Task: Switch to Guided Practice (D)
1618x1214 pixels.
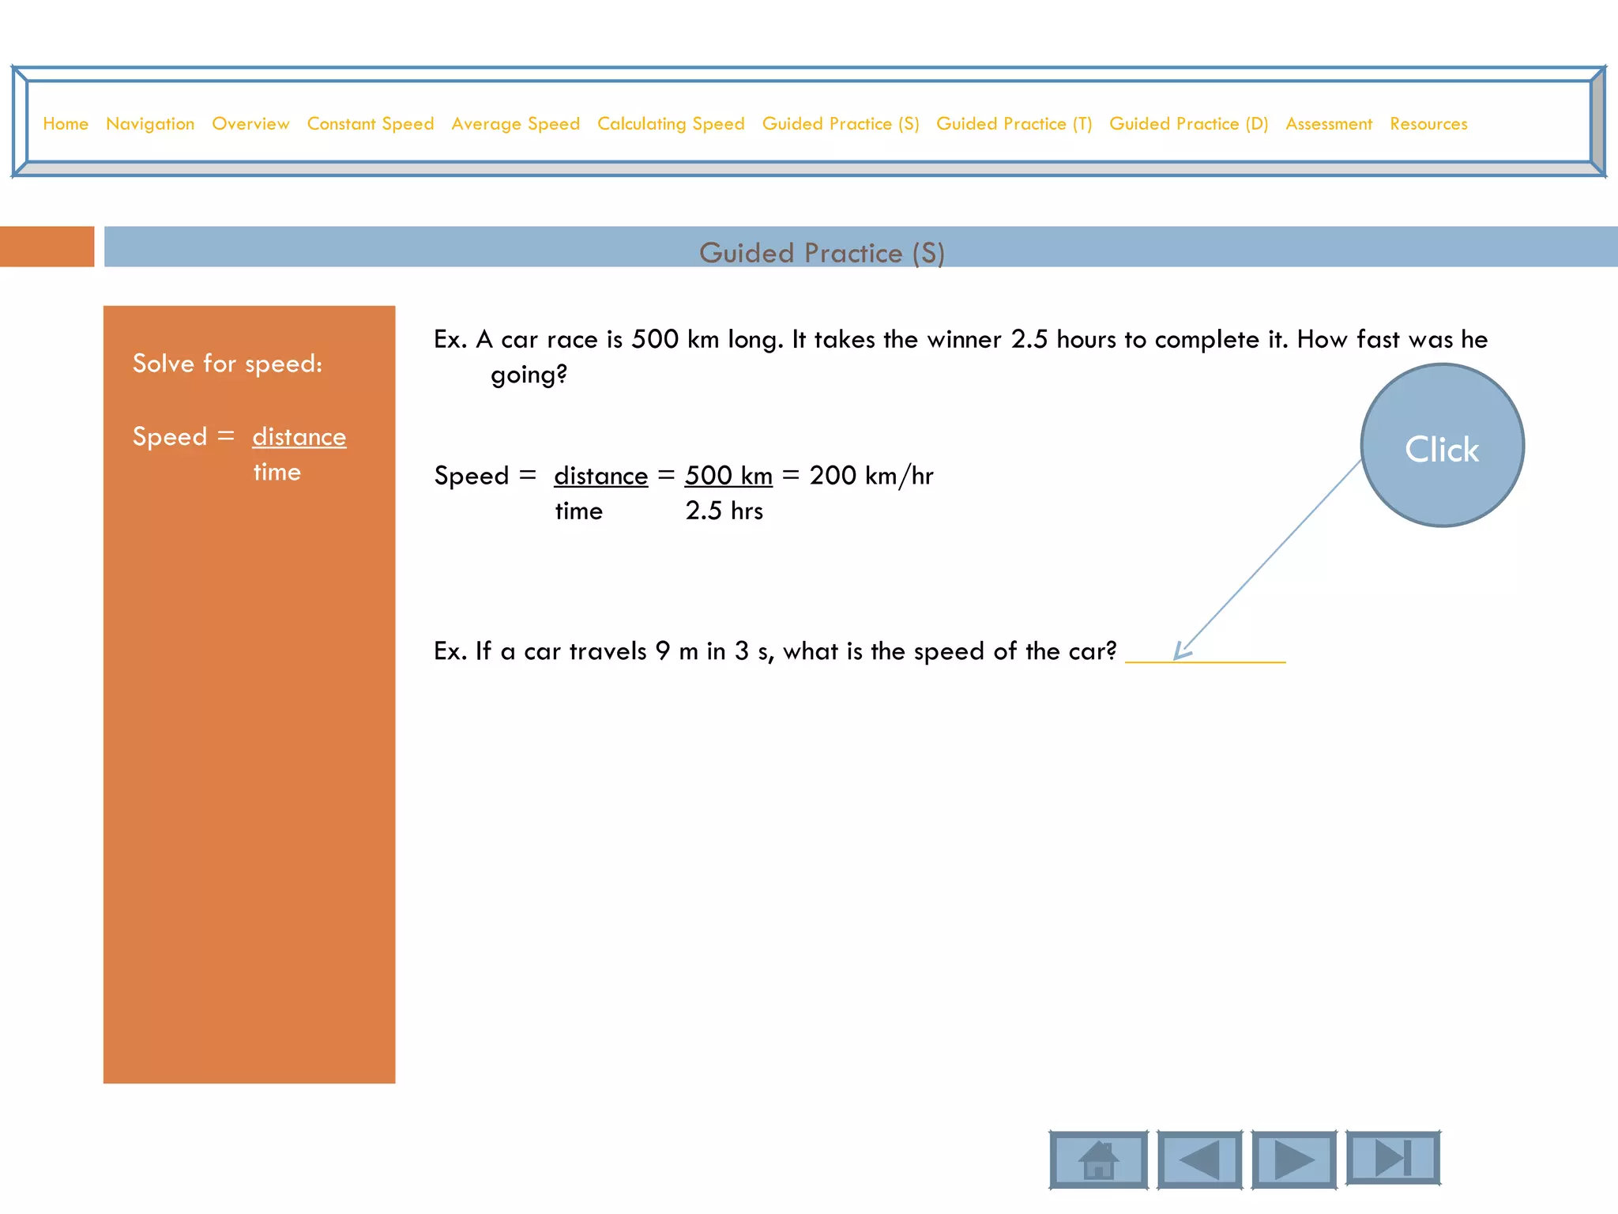Action: tap(1188, 124)
